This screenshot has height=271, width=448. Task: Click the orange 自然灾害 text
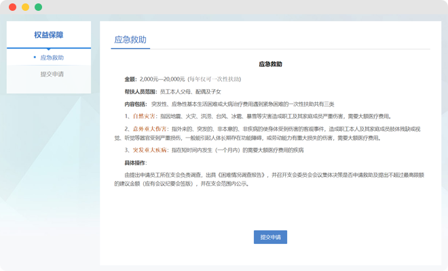tap(144, 117)
